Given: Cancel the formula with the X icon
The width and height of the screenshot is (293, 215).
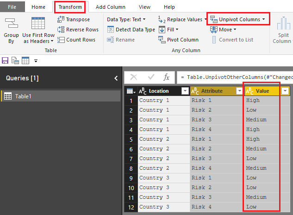Looking at the screenshot, I should (134, 77).
